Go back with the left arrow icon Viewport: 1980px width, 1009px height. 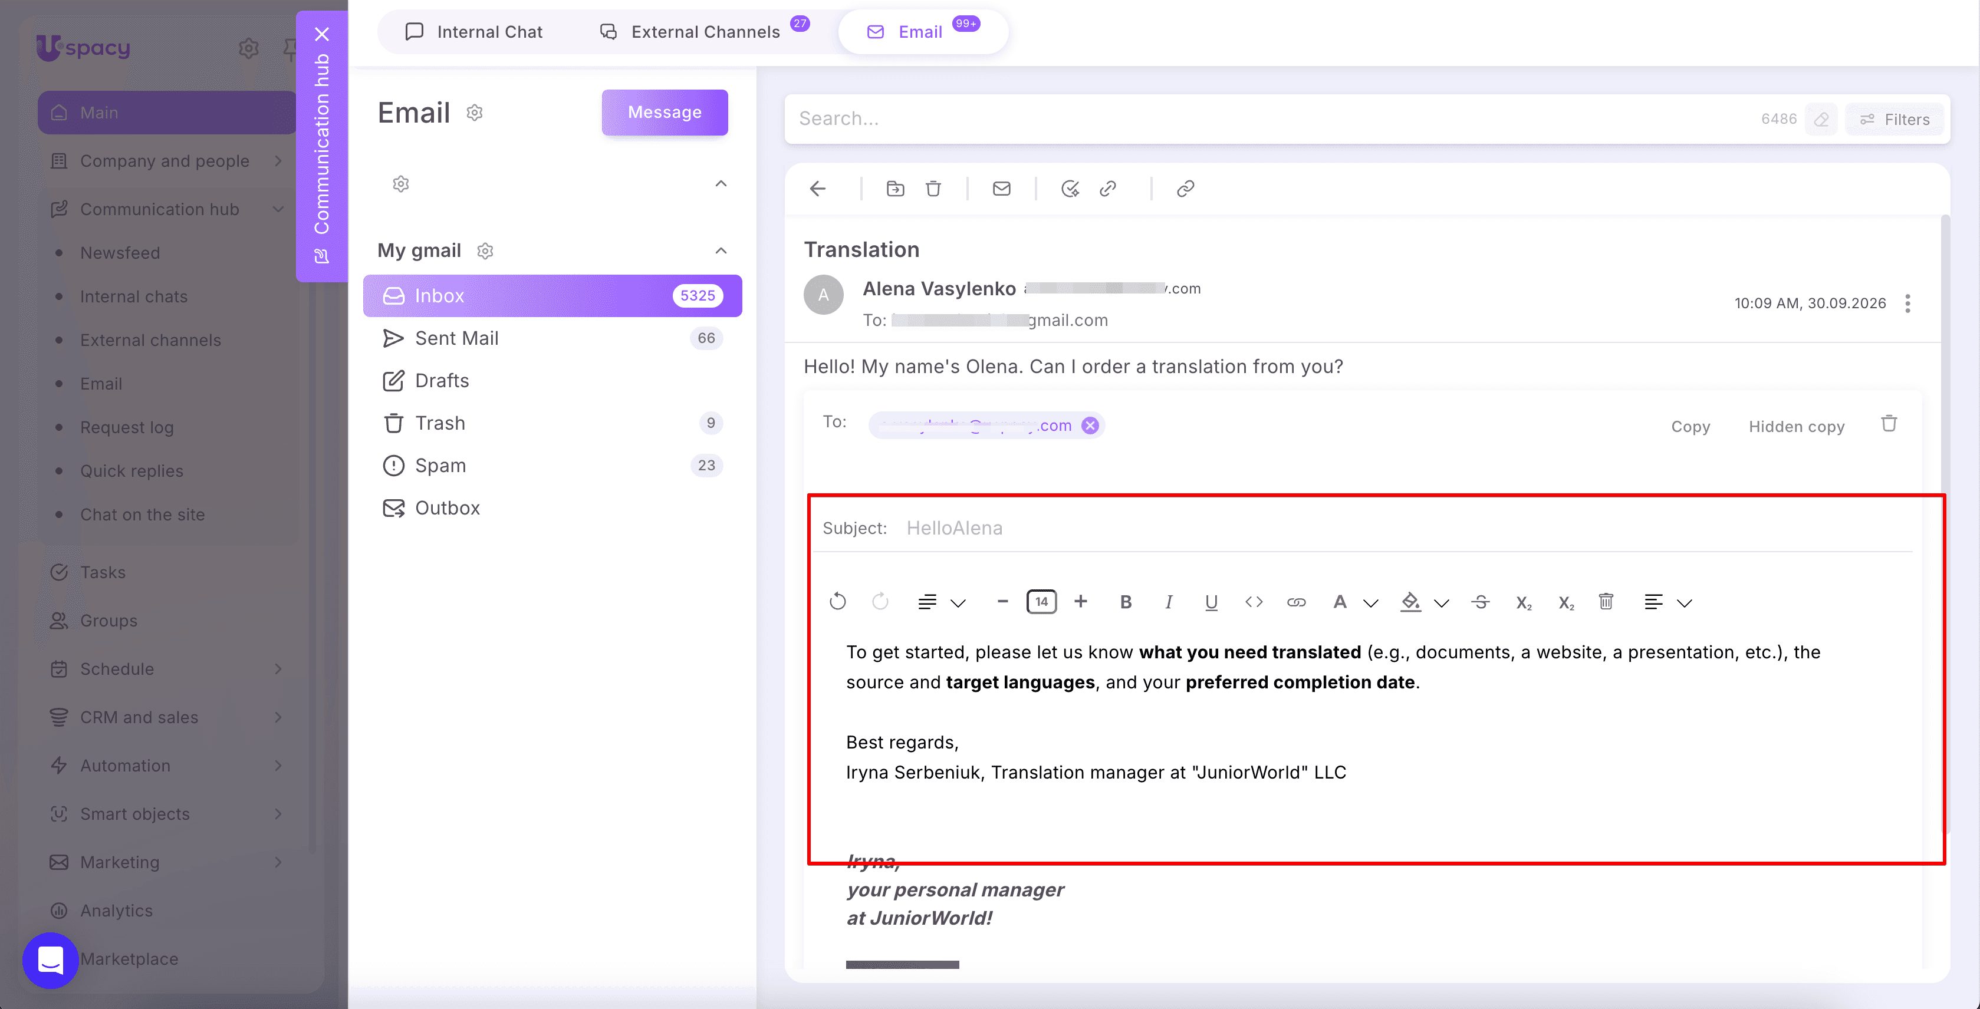tap(818, 188)
